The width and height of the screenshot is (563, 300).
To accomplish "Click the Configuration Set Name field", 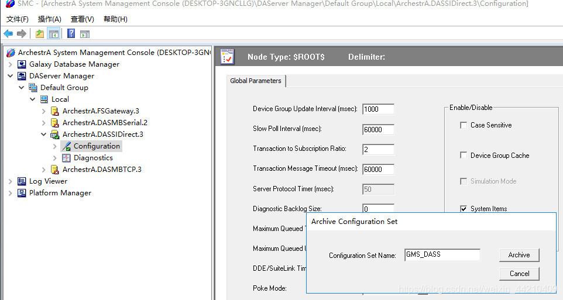I will (x=442, y=255).
